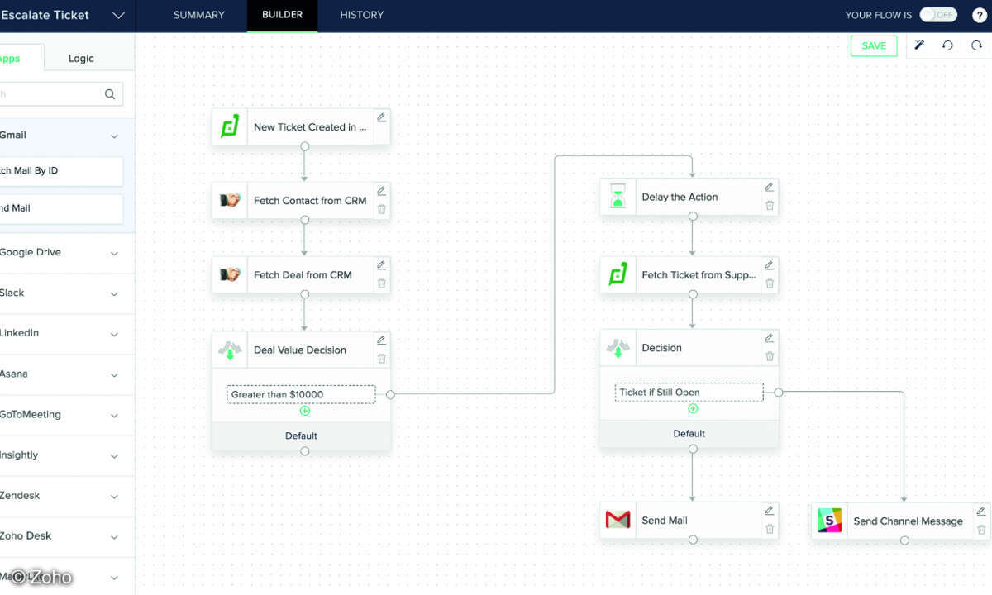Open the History tab

pyautogui.click(x=361, y=15)
